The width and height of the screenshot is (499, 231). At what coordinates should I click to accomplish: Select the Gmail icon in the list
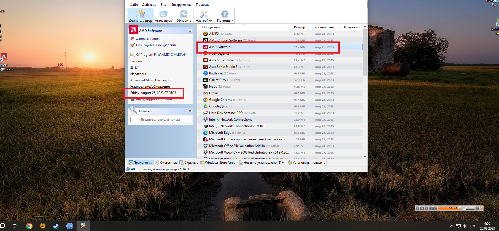point(206,93)
